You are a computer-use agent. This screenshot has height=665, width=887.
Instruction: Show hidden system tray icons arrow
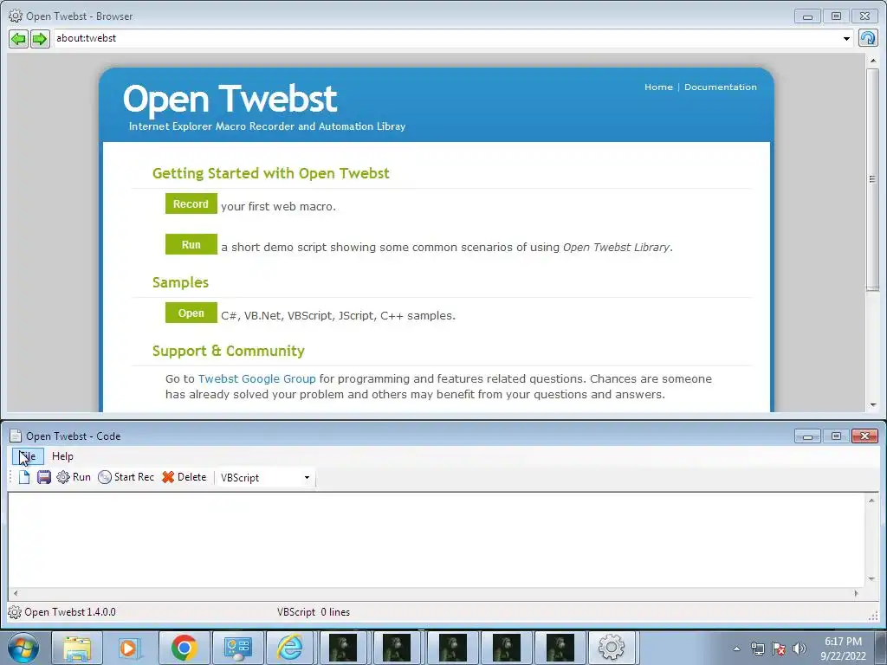(736, 649)
